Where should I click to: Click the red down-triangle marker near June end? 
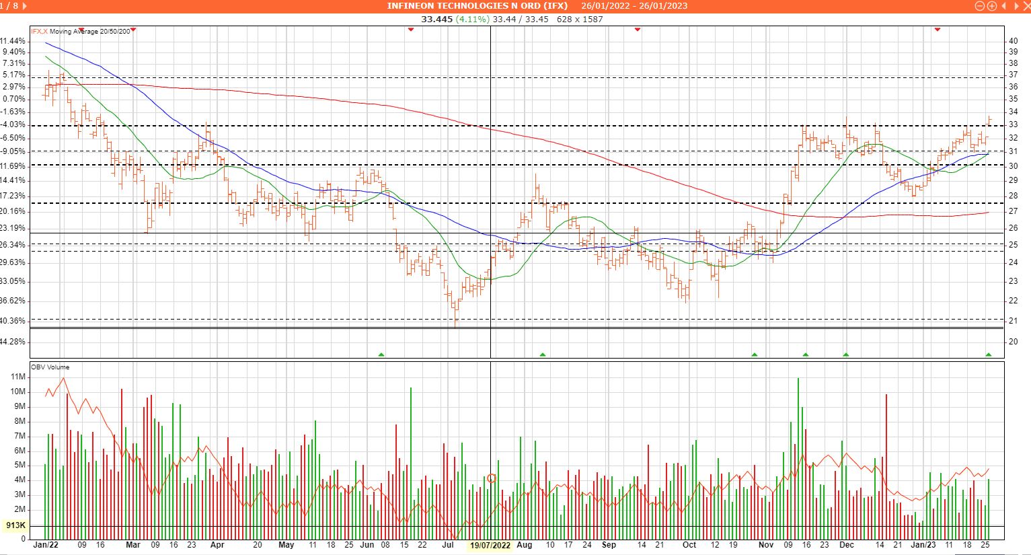[411, 30]
